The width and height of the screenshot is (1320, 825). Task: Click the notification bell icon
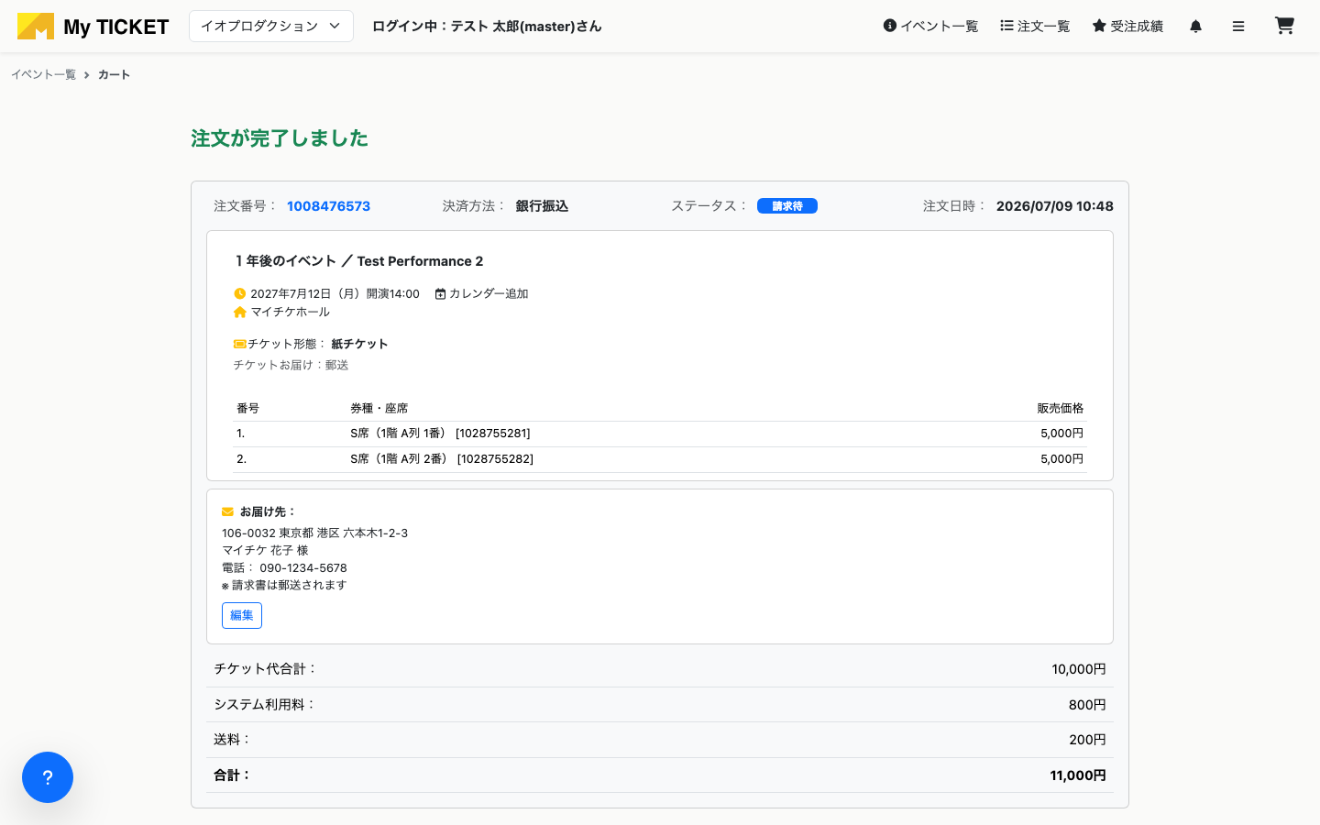(1195, 27)
